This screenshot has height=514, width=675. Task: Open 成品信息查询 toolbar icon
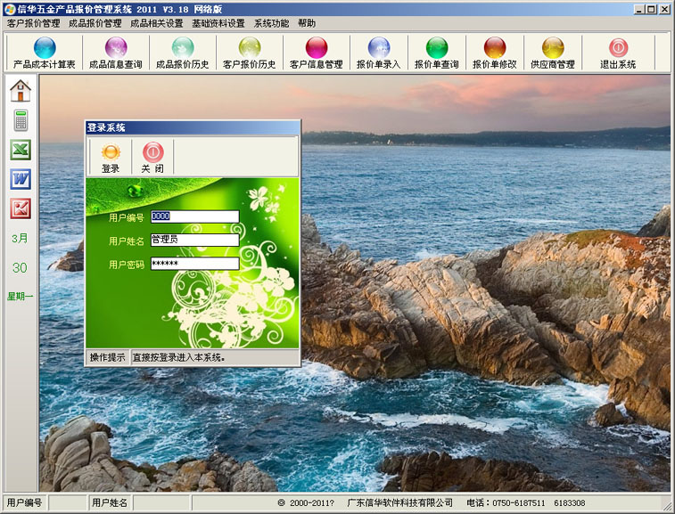coord(116,48)
